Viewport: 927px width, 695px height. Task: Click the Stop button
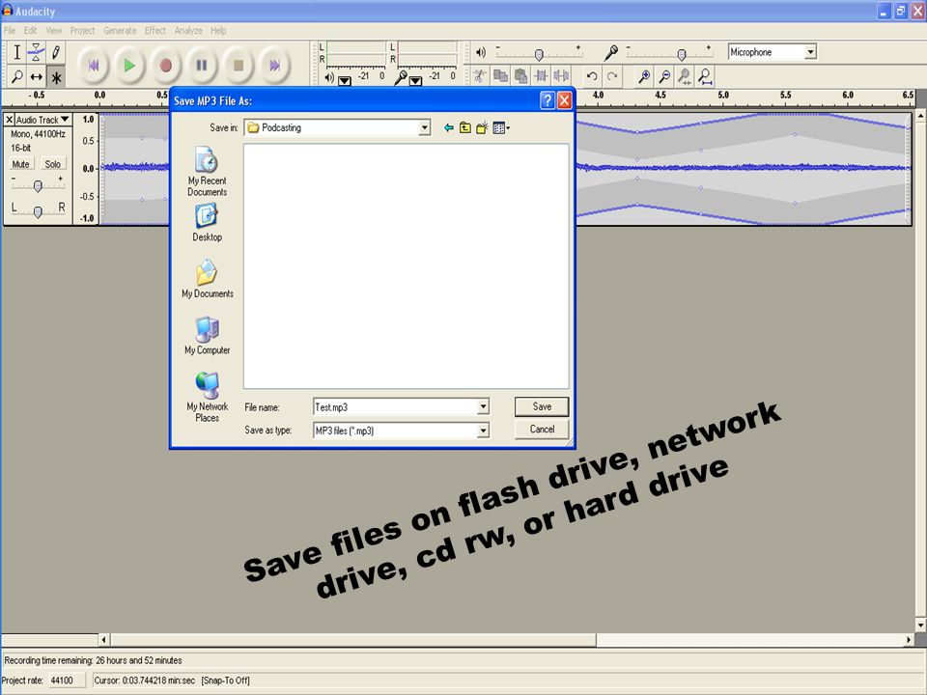click(x=239, y=65)
